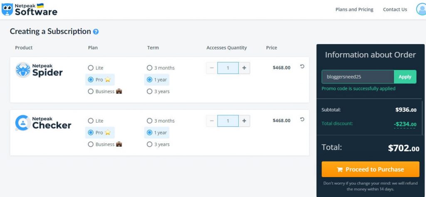Decrease Netpeak Checker accesses with minus button
Image resolution: width=426 pixels, height=197 pixels.
pos(212,121)
